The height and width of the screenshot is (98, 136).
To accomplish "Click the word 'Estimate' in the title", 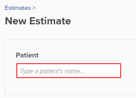I will click(50, 21).
